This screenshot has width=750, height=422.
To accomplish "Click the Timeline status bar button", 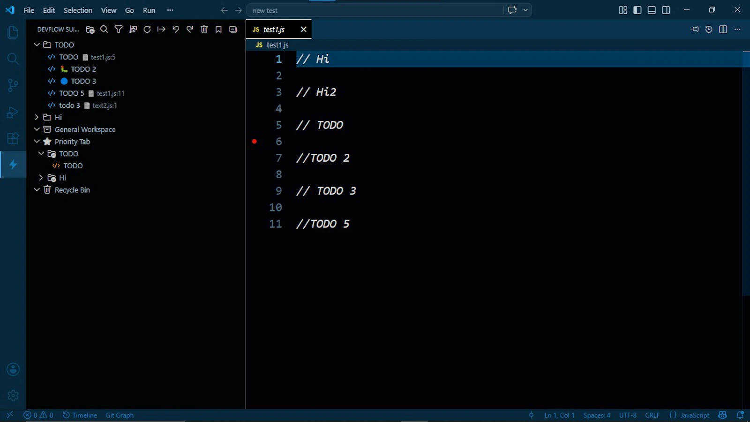I will pyautogui.click(x=80, y=415).
